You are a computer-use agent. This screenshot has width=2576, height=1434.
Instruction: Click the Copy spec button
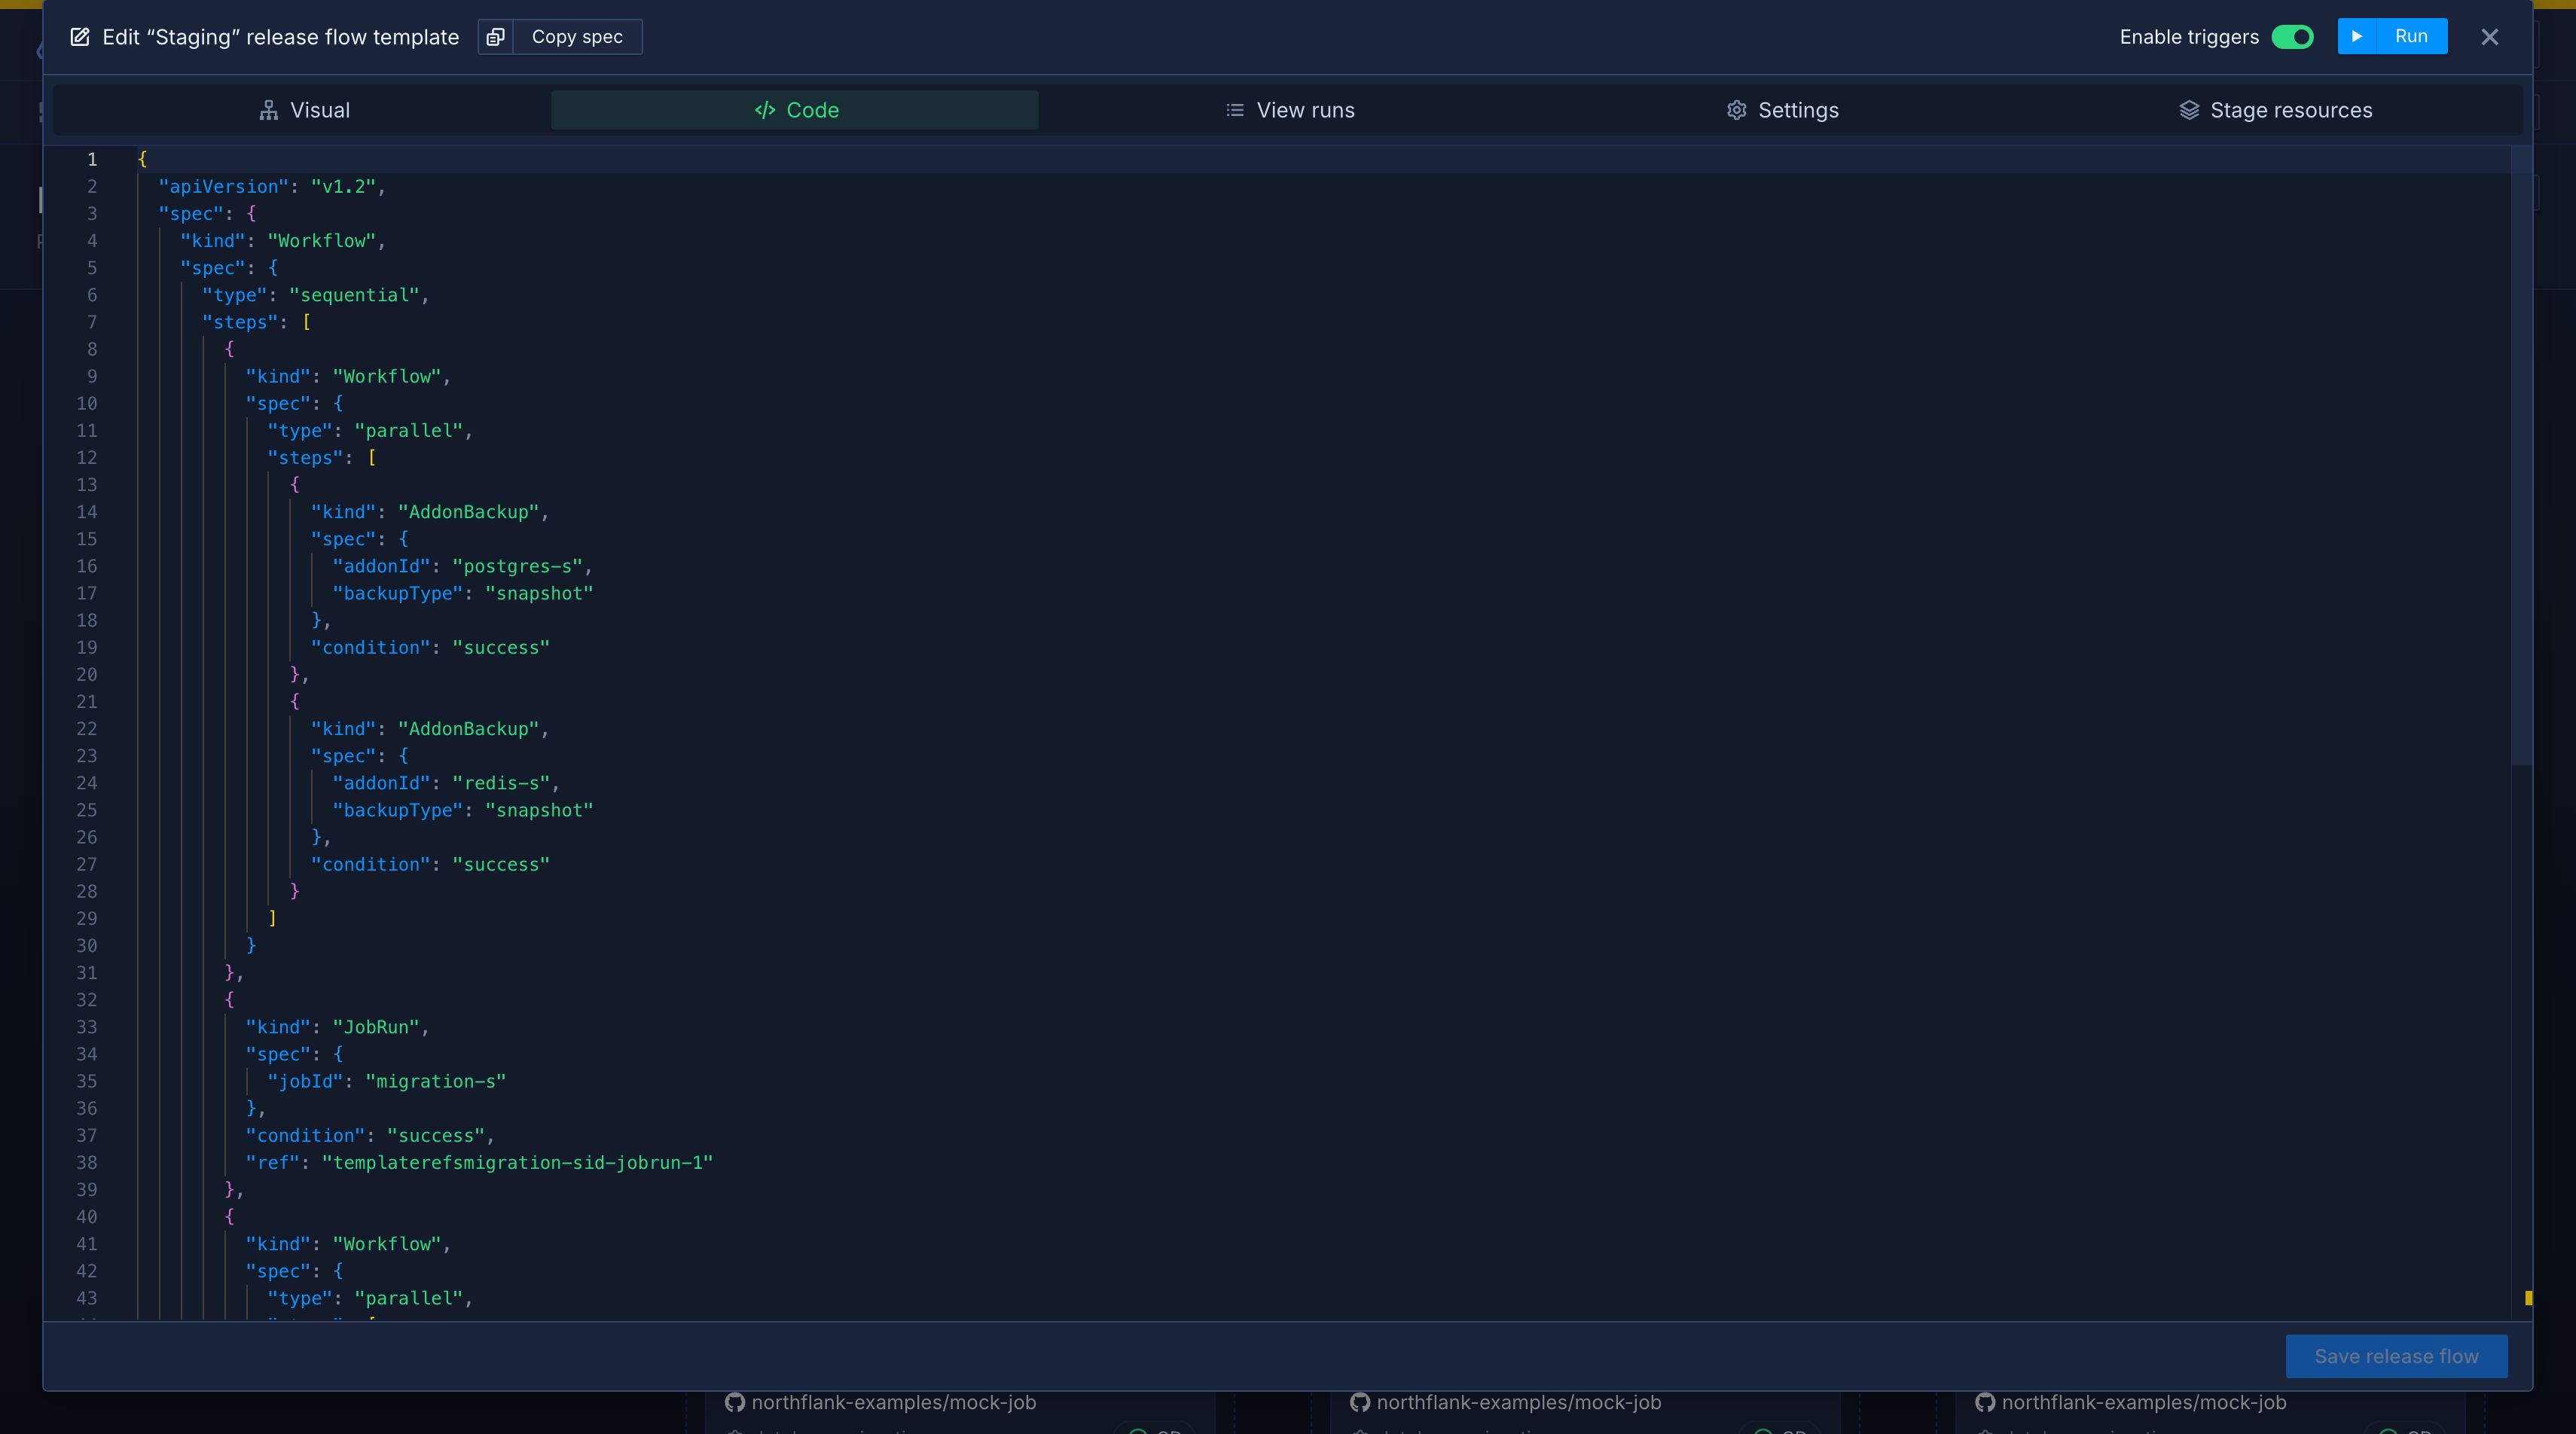[x=577, y=37]
